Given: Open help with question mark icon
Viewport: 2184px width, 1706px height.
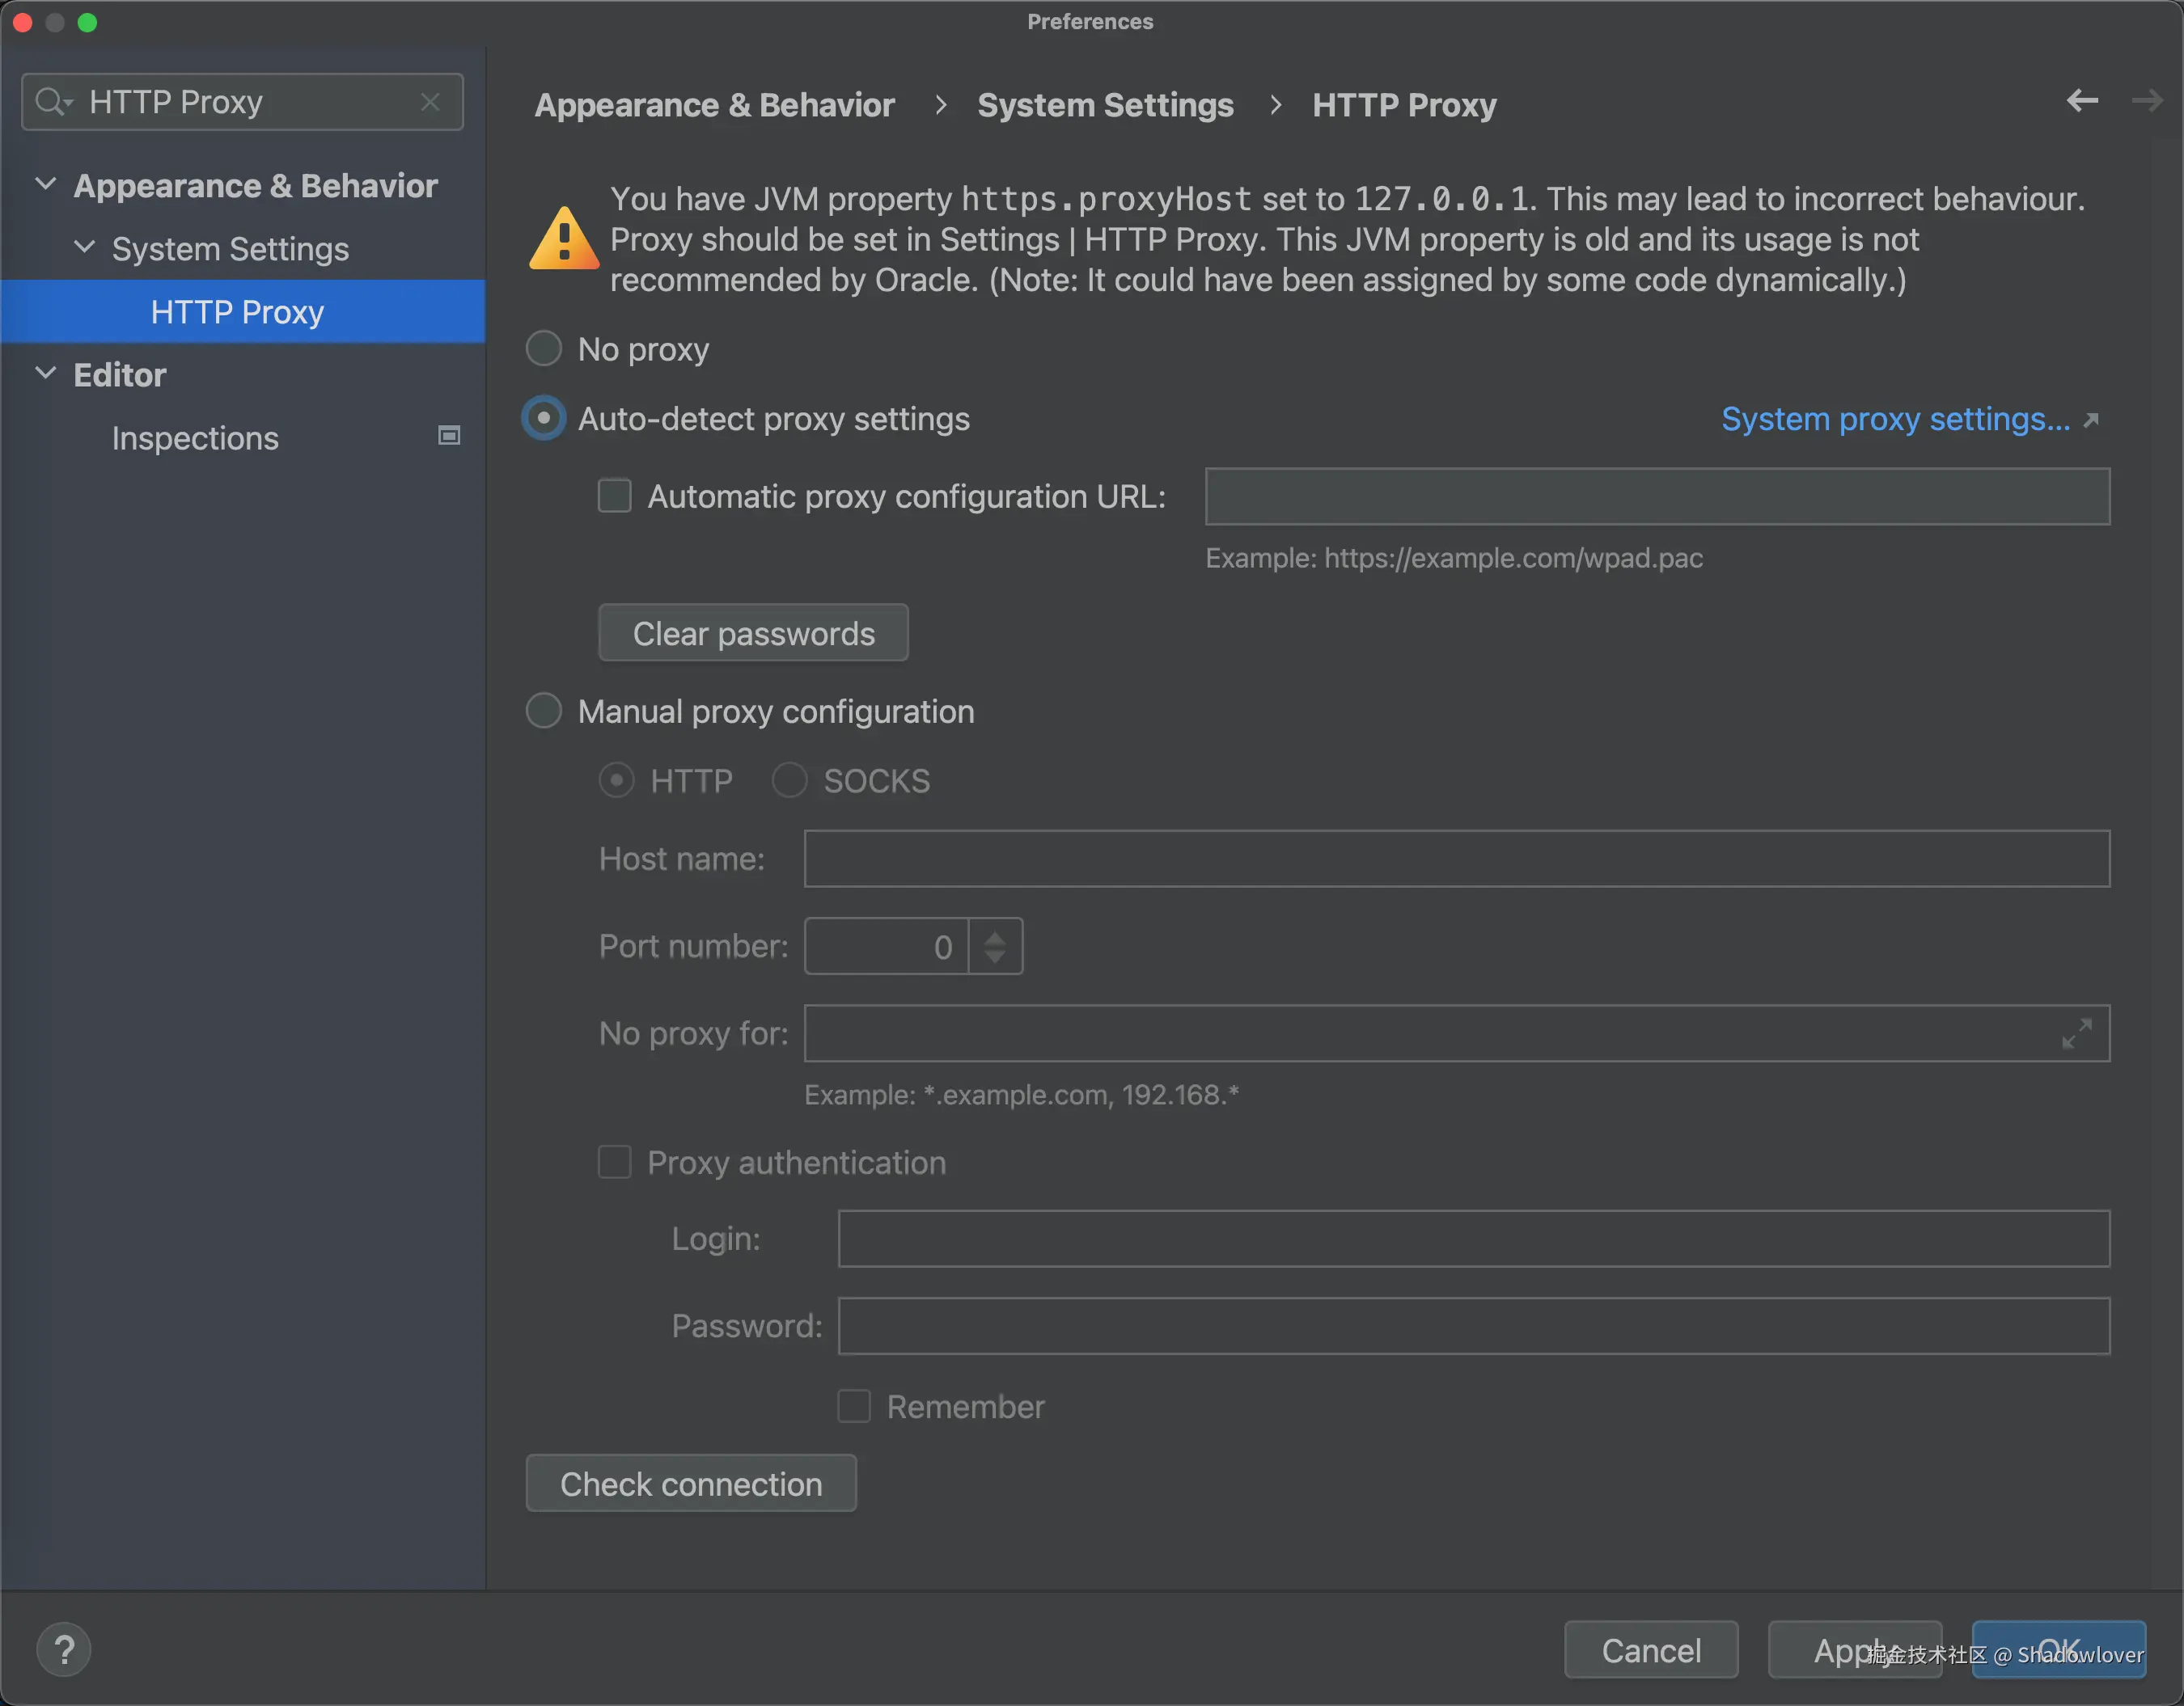Looking at the screenshot, I should pos(64,1650).
